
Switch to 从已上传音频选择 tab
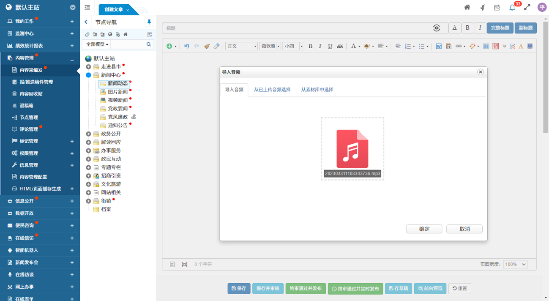pyautogui.click(x=272, y=90)
